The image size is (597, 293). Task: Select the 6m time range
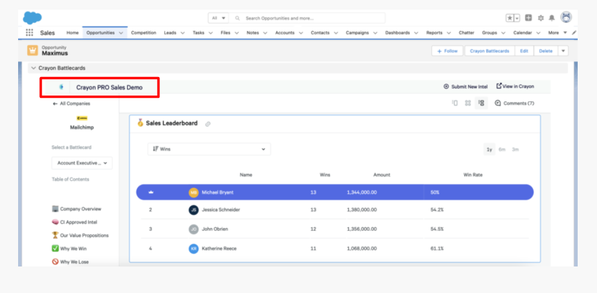point(502,150)
